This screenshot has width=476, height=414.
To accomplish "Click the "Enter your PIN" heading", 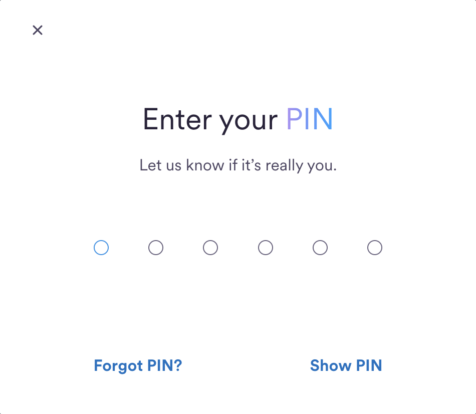I will tap(238, 119).
